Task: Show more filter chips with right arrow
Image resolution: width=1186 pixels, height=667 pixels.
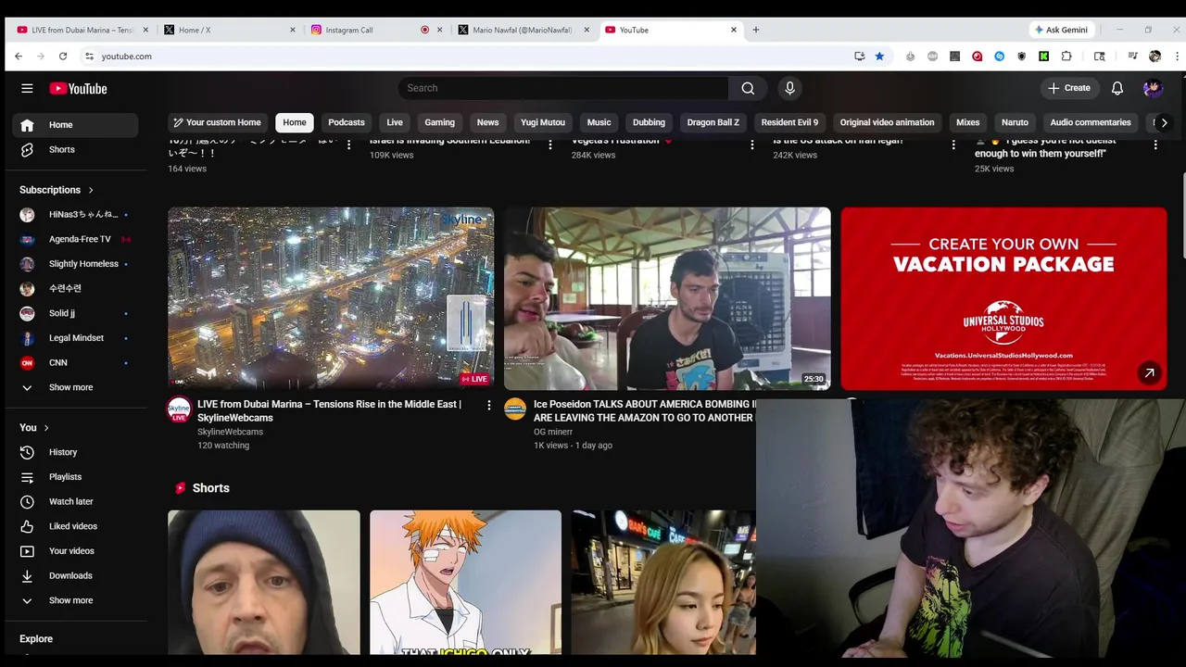Action: [x=1164, y=122]
